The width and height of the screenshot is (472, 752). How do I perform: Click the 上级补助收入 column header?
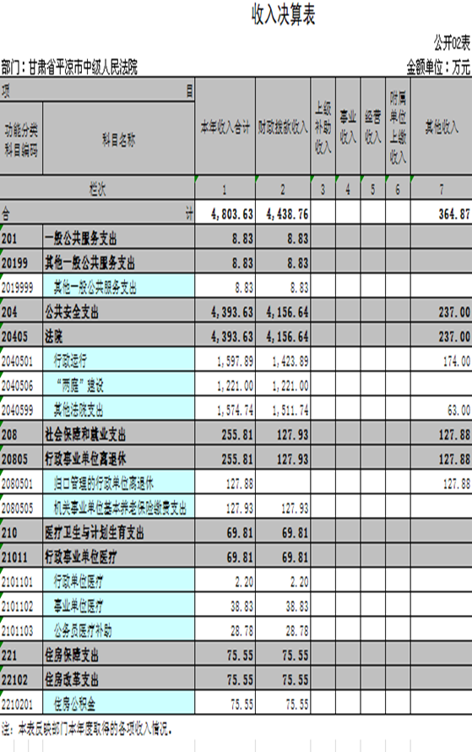[x=323, y=127]
